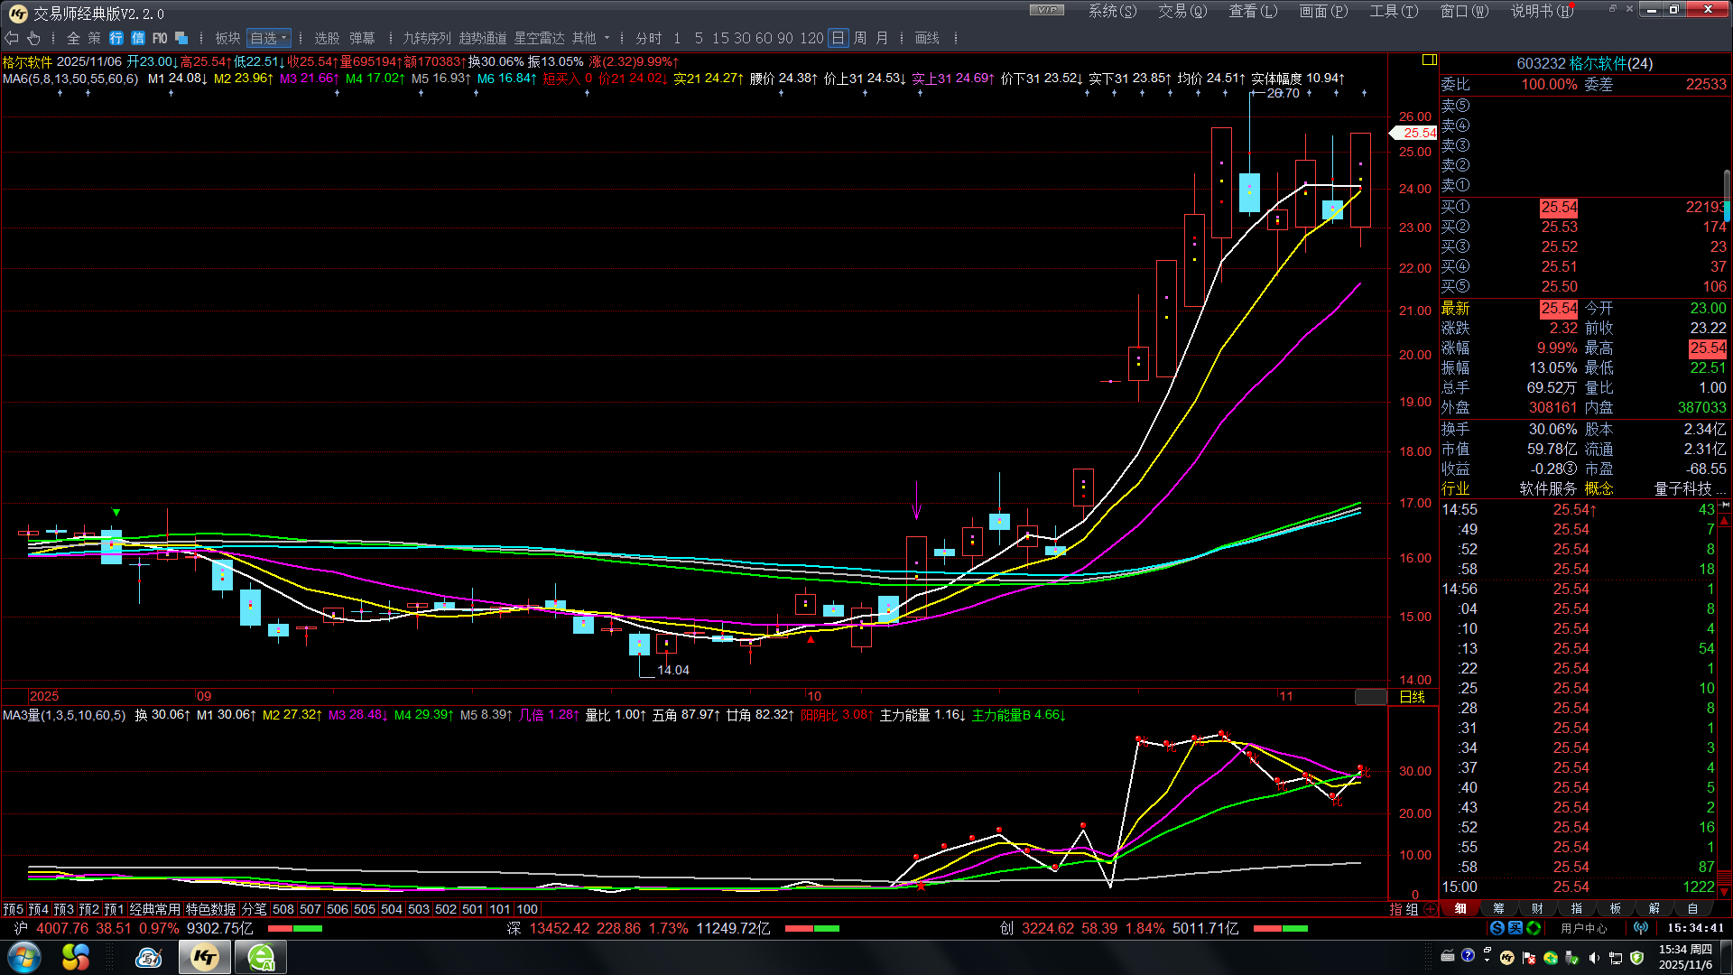Switch chart to 周 weekly period
Screen dimensions: 1733x975
860,38
